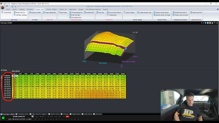Click the blue help icon at ribbon right
Image resolution: width=219 pixels, height=123 pixels.
pyautogui.click(x=218, y=9)
